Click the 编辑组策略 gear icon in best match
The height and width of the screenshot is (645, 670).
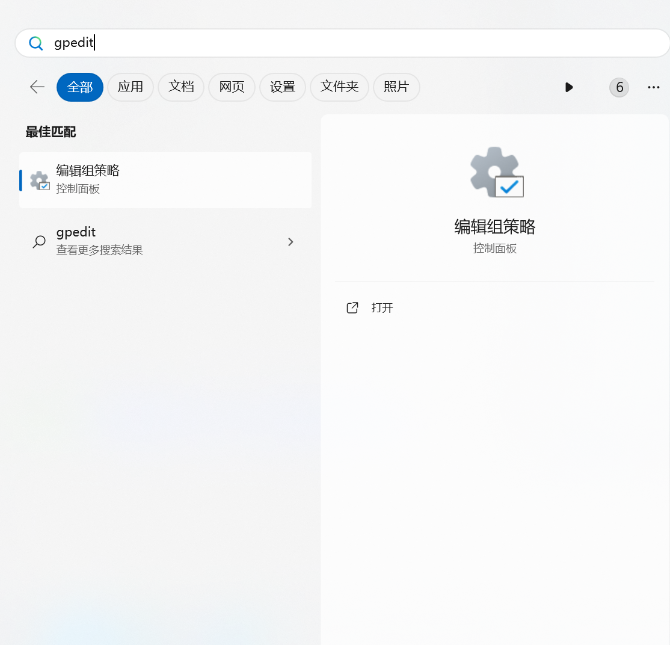[40, 181]
